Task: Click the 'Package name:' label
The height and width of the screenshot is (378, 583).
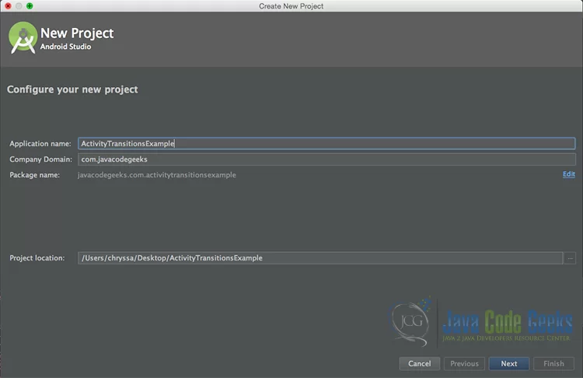Action: coord(34,175)
